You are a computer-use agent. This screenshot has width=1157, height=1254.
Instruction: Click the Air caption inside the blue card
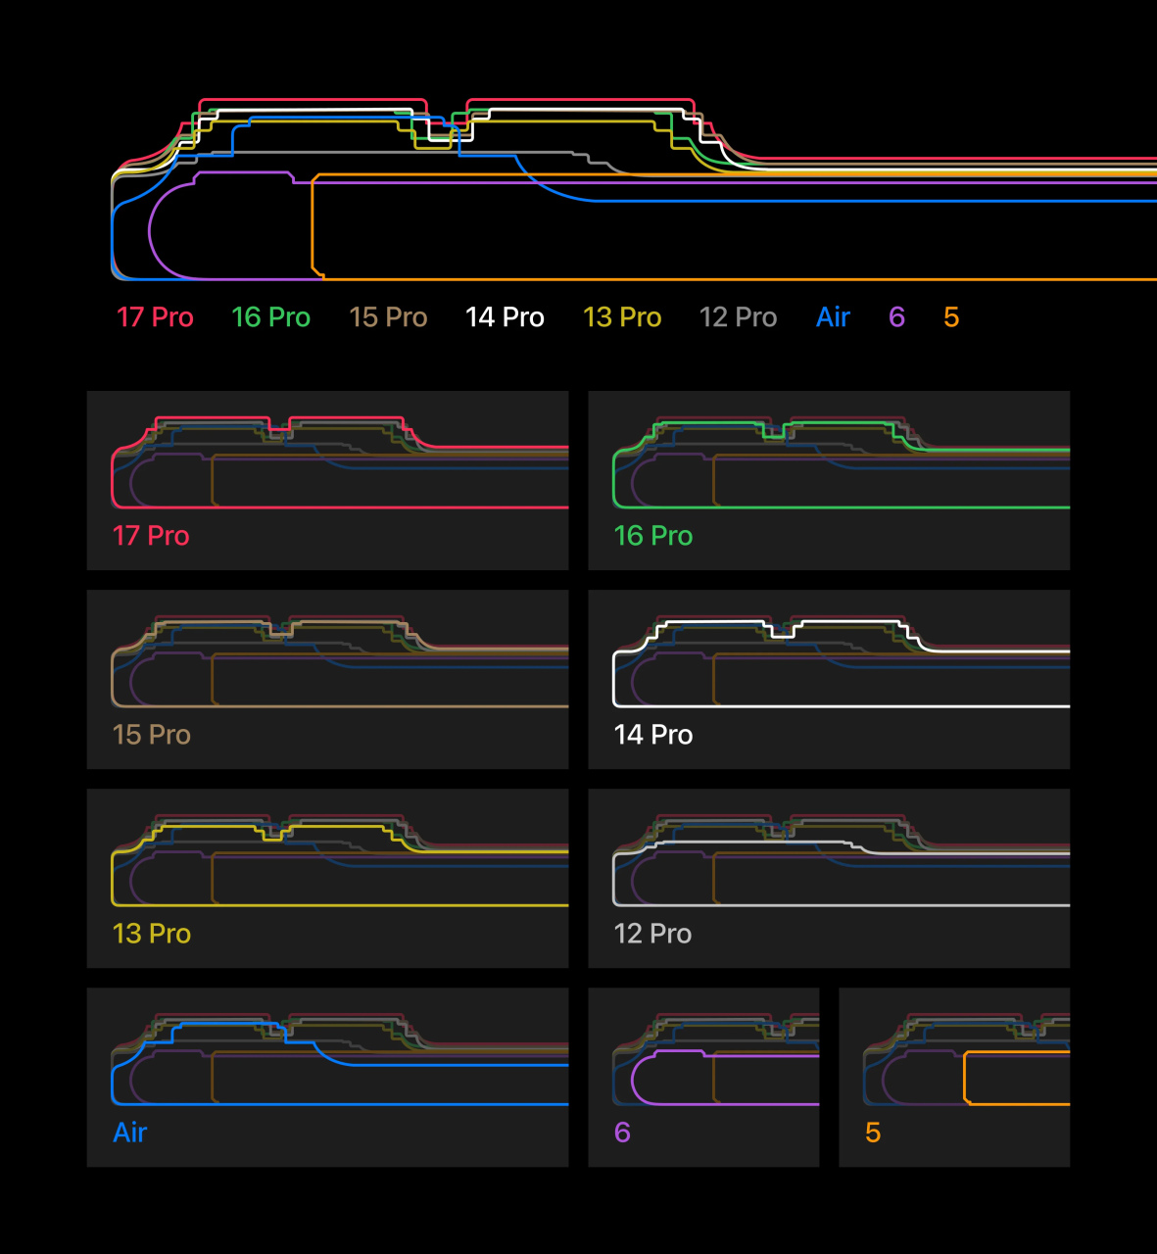click(x=130, y=1133)
